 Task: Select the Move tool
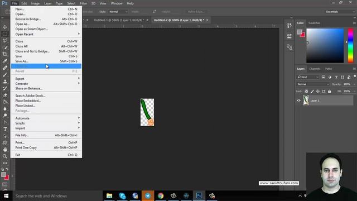pos(5,27)
